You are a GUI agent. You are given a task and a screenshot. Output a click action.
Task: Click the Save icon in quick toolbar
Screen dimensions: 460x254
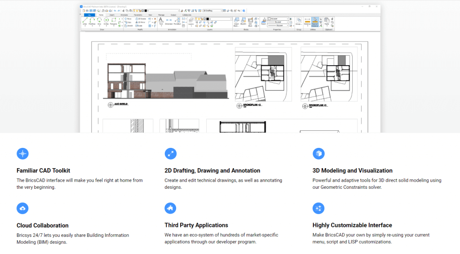click(x=91, y=11)
